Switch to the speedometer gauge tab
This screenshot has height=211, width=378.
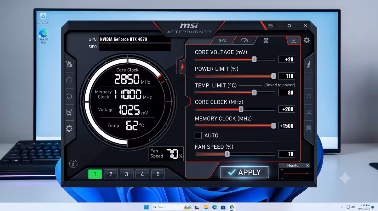pyautogui.click(x=244, y=40)
